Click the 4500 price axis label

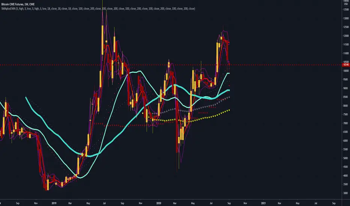pos(346,167)
